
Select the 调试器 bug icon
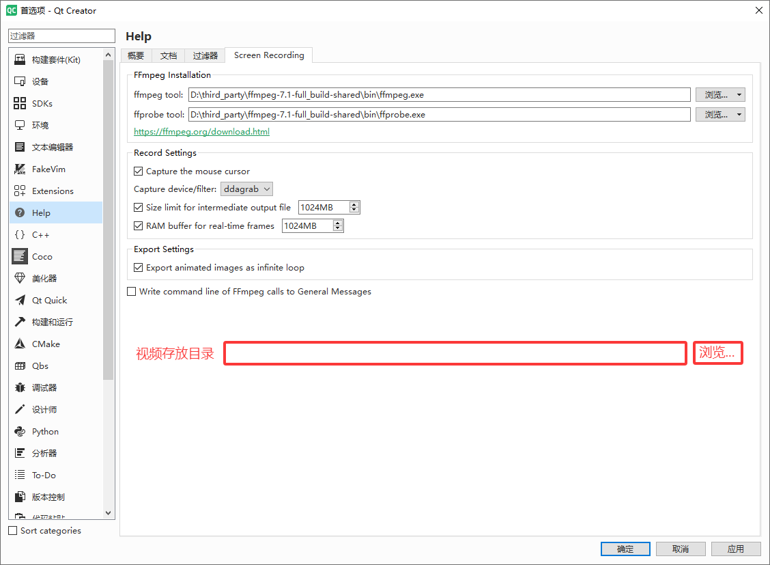click(x=20, y=388)
